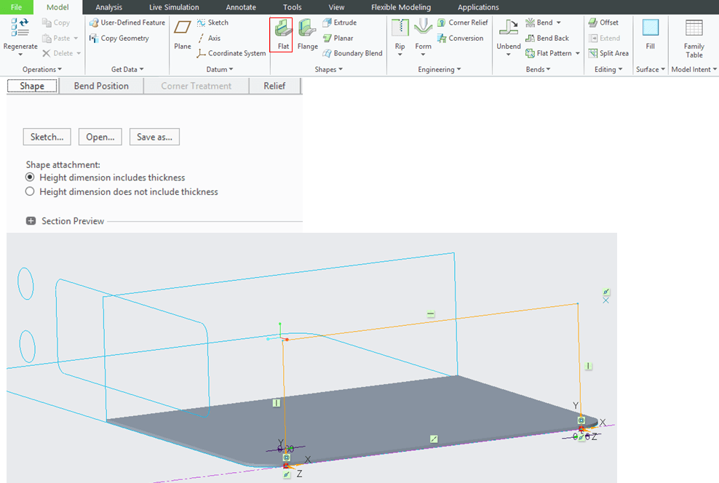This screenshot has width=719, height=483.
Task: Open the Analysis ribbon tab
Action: click(x=109, y=7)
